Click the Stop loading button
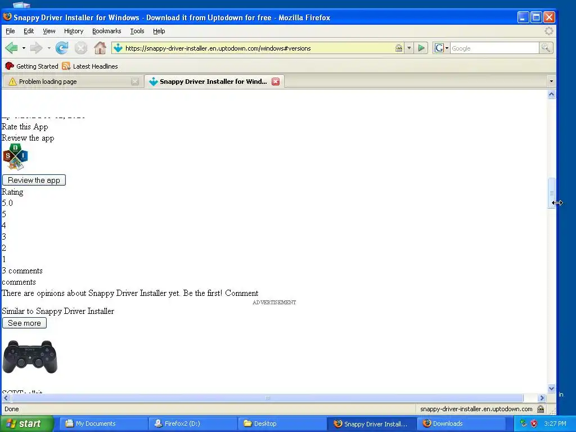Screen dimensions: 576x432 (81, 48)
